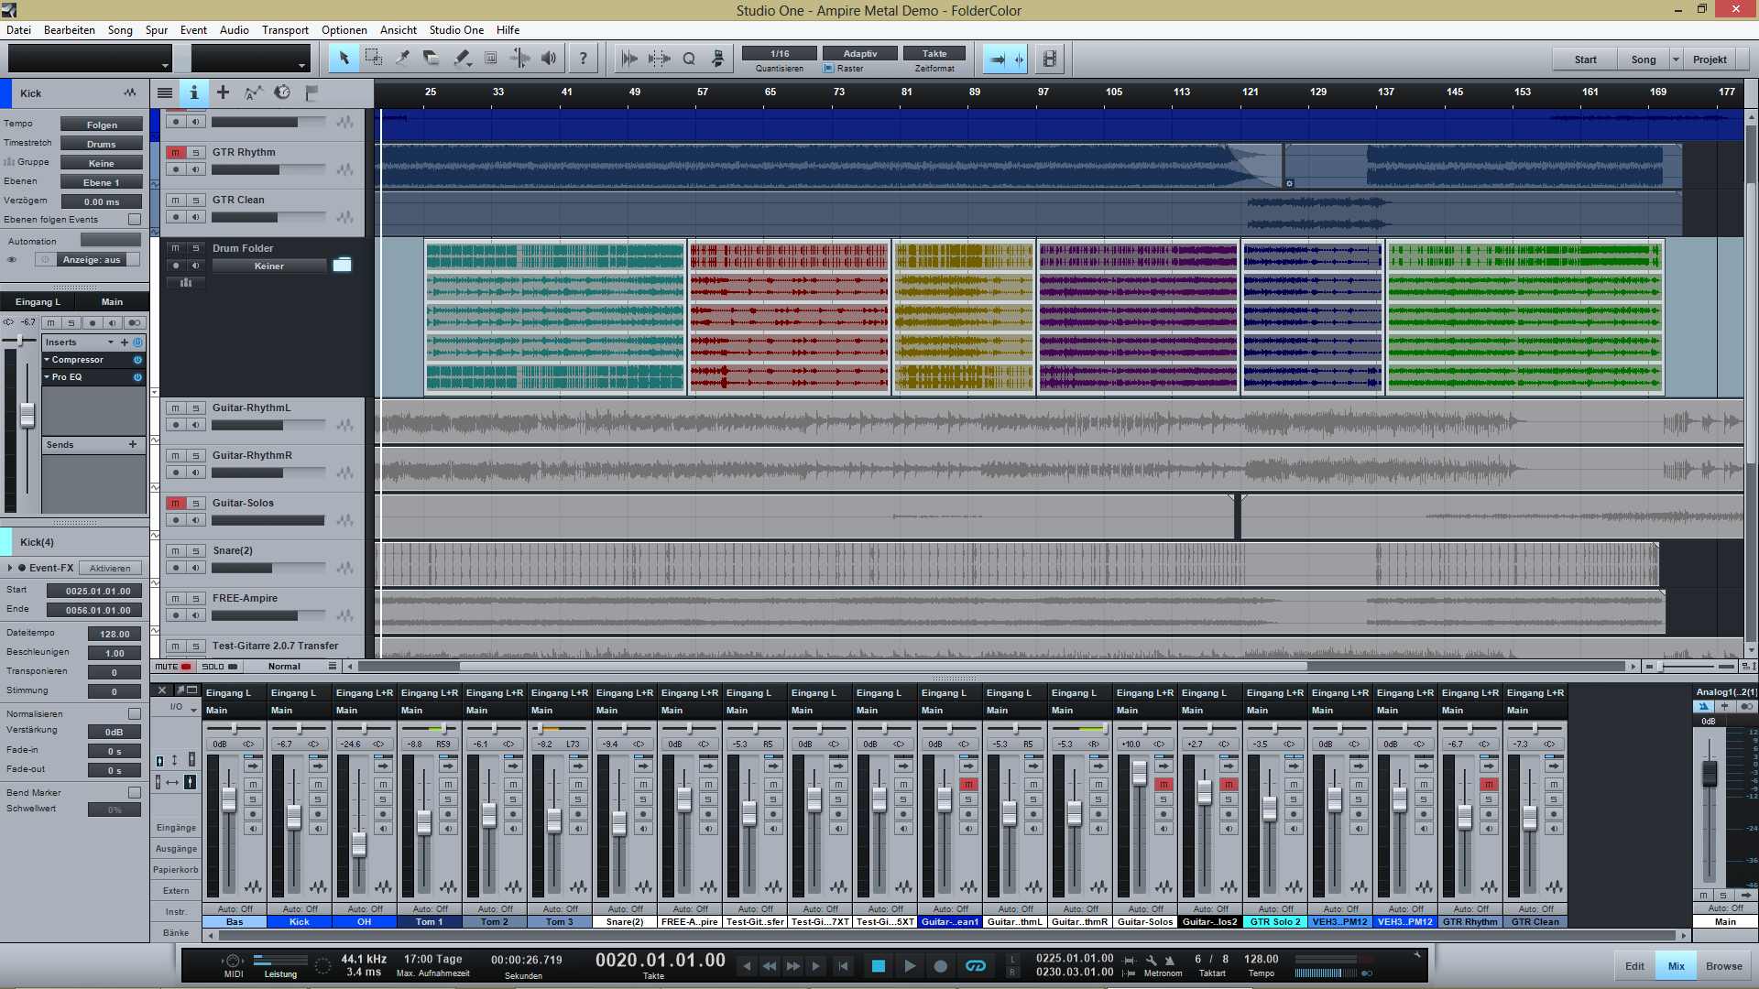Image resolution: width=1759 pixels, height=989 pixels.
Task: Enable the Bend Marker checkbox
Action: click(x=135, y=792)
